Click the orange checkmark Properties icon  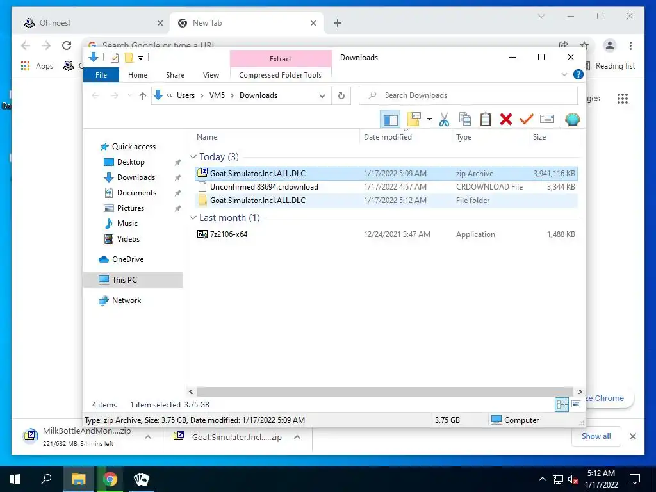(x=527, y=120)
